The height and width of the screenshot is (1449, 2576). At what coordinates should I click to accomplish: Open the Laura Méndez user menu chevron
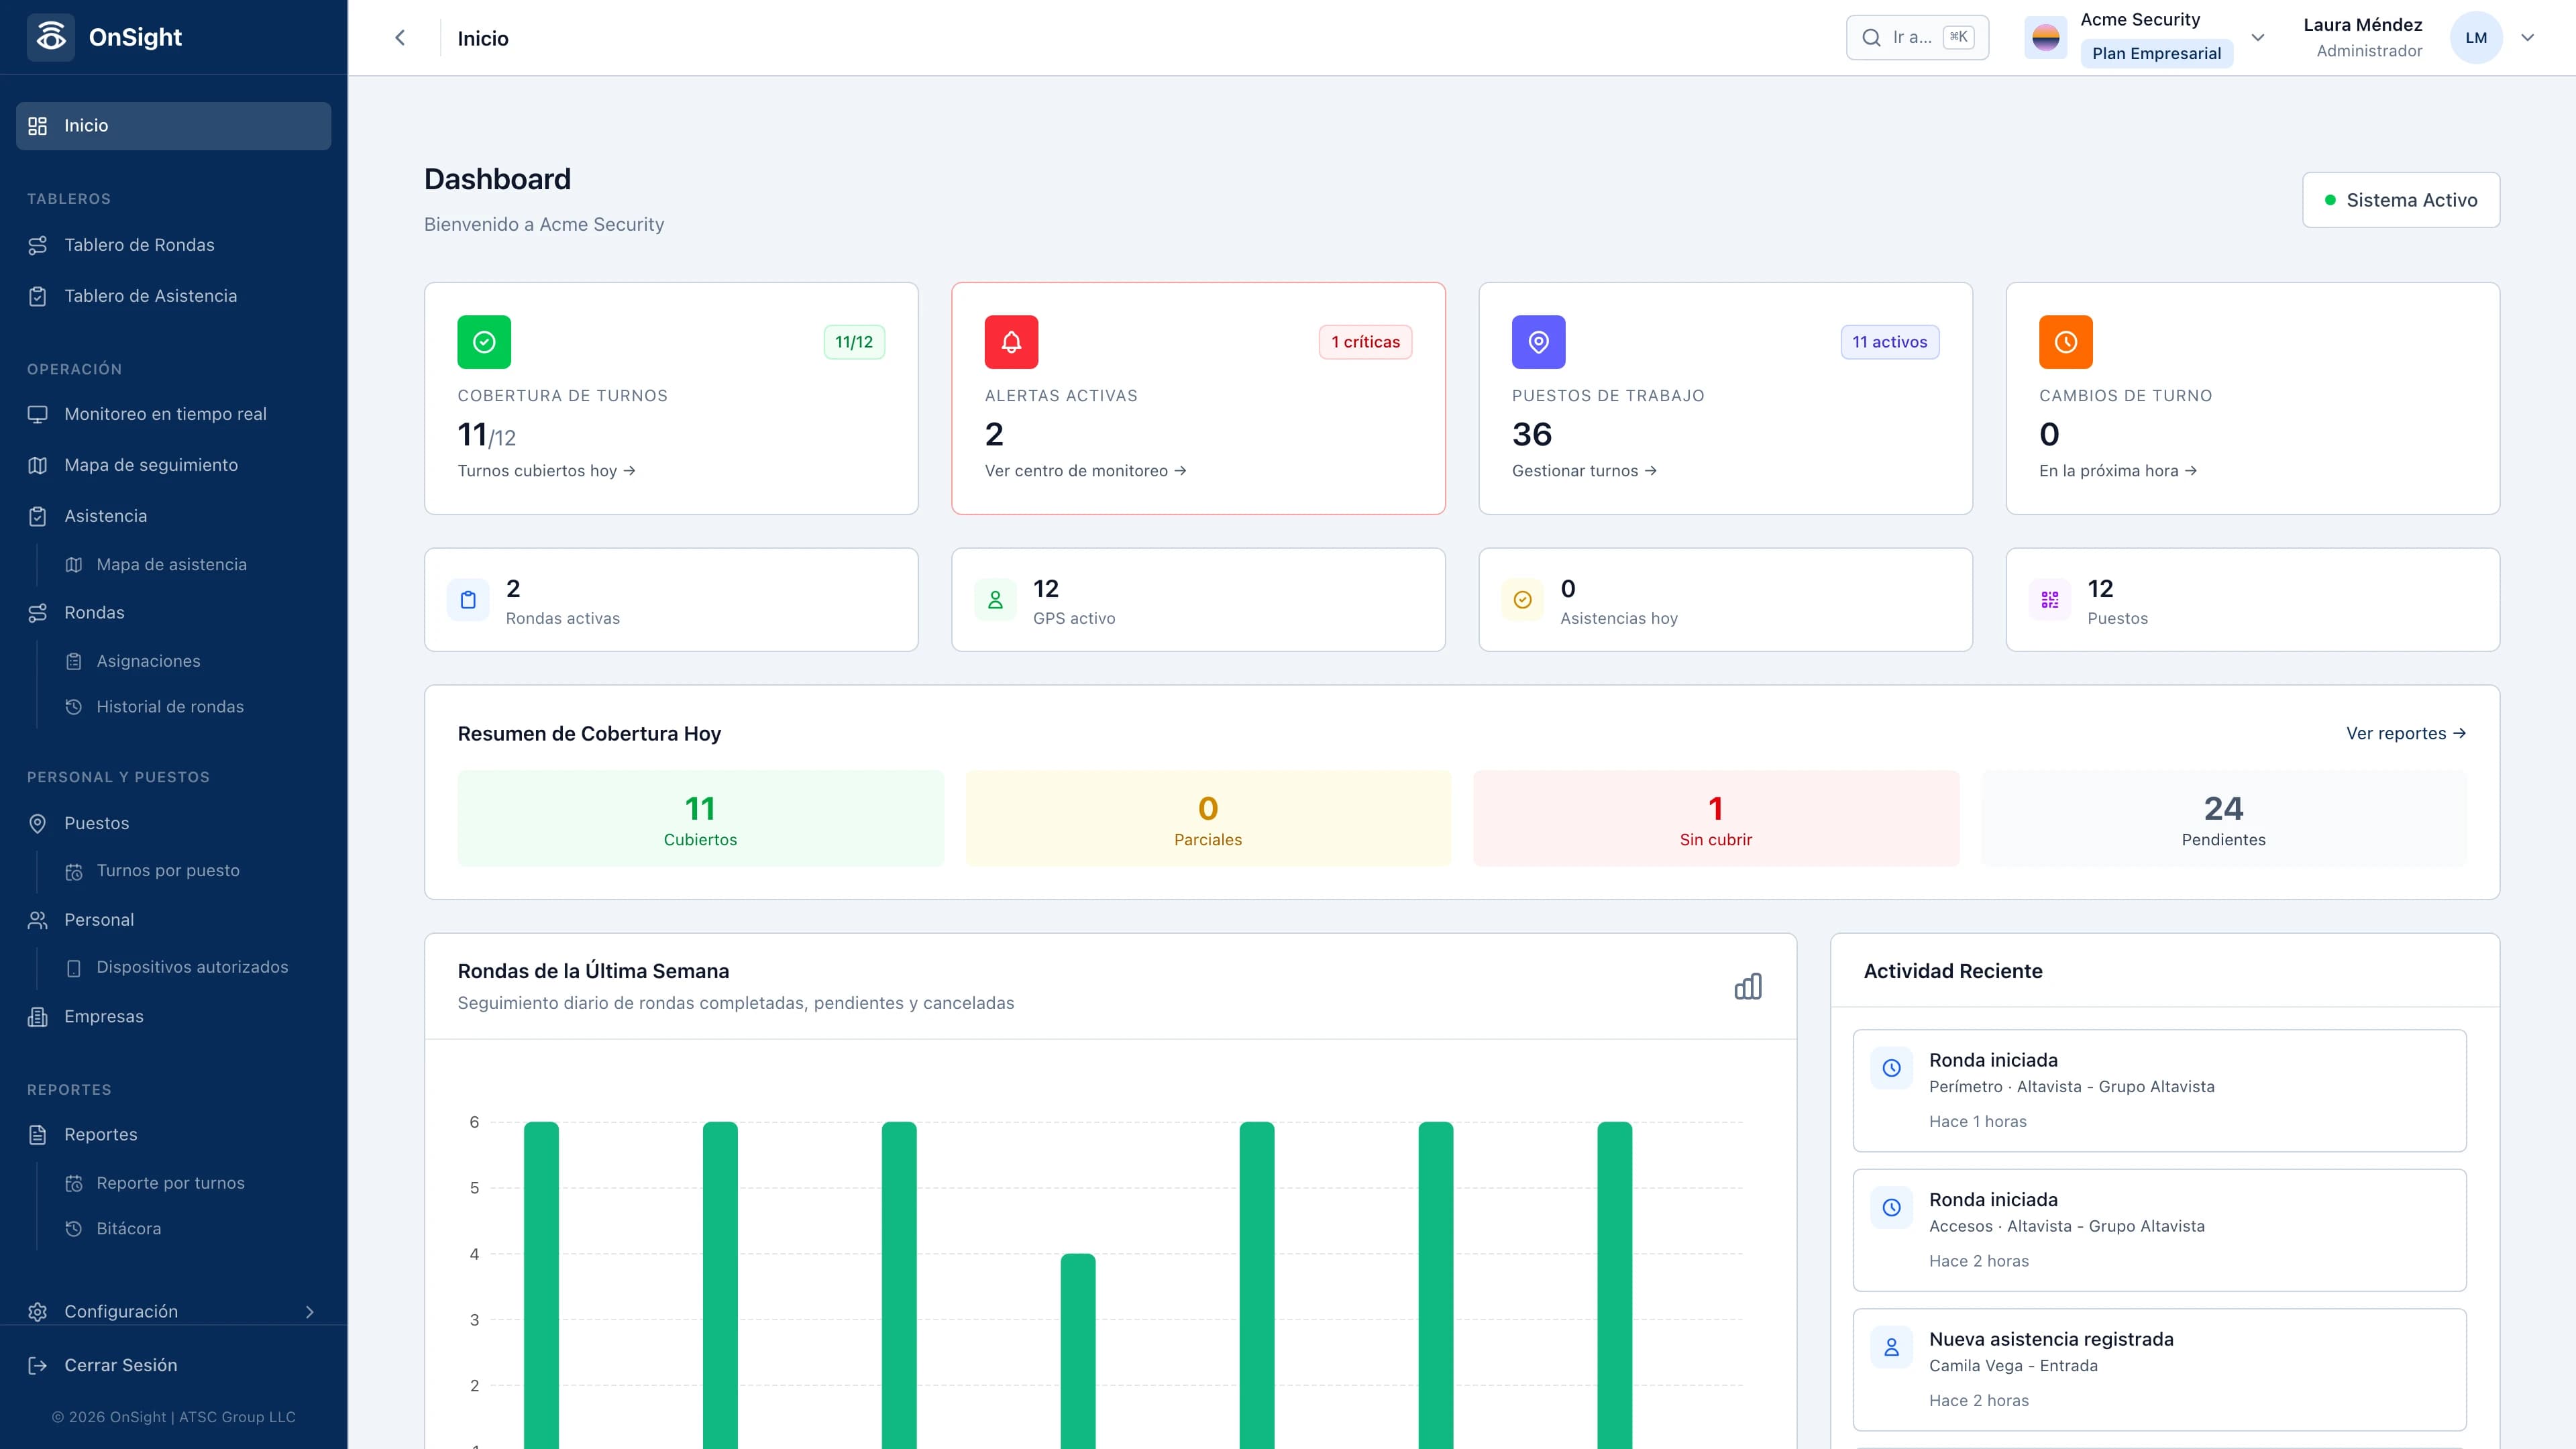pyautogui.click(x=2527, y=38)
